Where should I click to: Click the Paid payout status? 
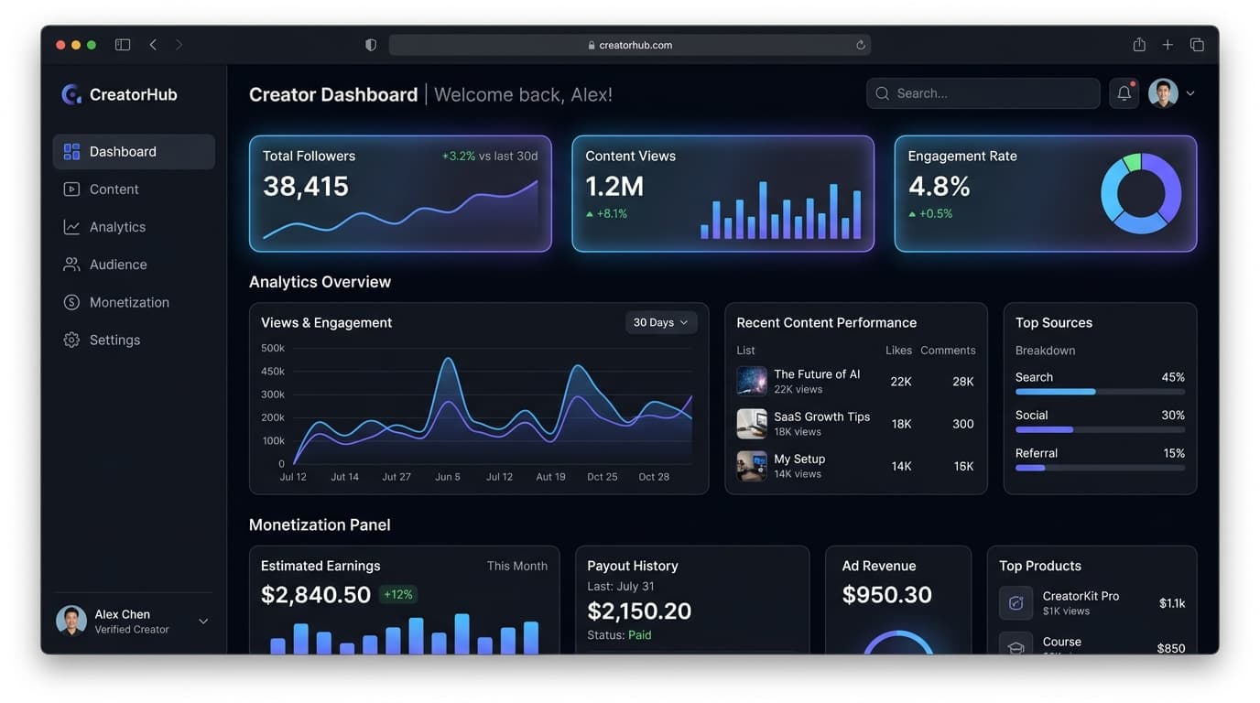pyautogui.click(x=640, y=635)
